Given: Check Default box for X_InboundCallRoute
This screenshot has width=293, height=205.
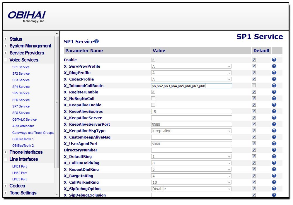Looking at the screenshot, I should [x=254, y=86].
